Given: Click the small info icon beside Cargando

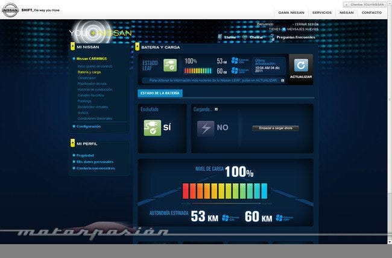Looking at the screenshot, I should [x=217, y=109].
